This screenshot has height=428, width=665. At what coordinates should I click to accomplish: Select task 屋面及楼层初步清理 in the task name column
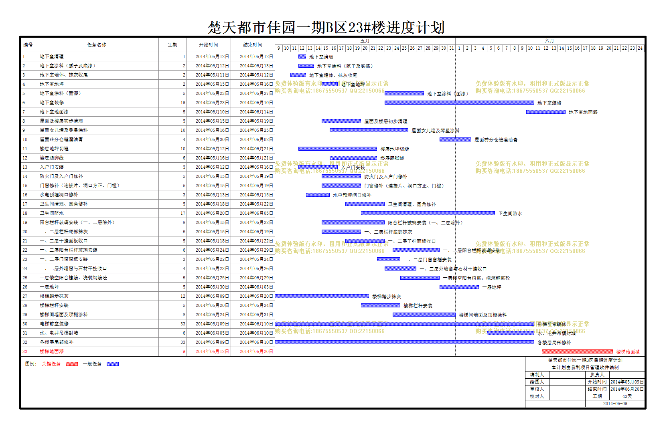point(61,121)
